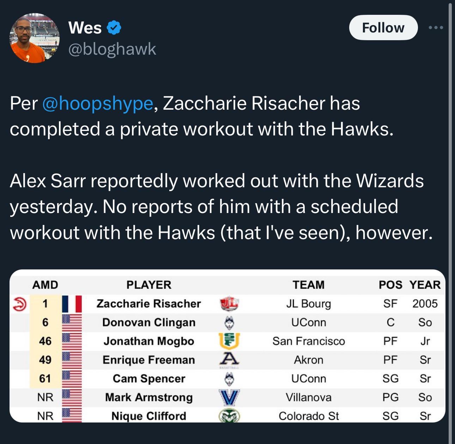Click the @bloghawk handle

click(x=112, y=49)
